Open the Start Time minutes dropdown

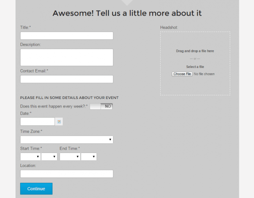(49, 157)
